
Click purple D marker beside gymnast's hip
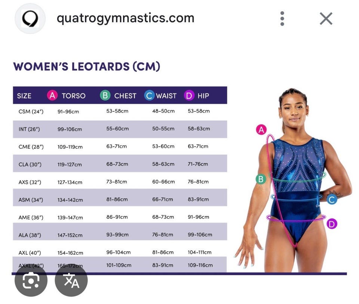point(332,224)
